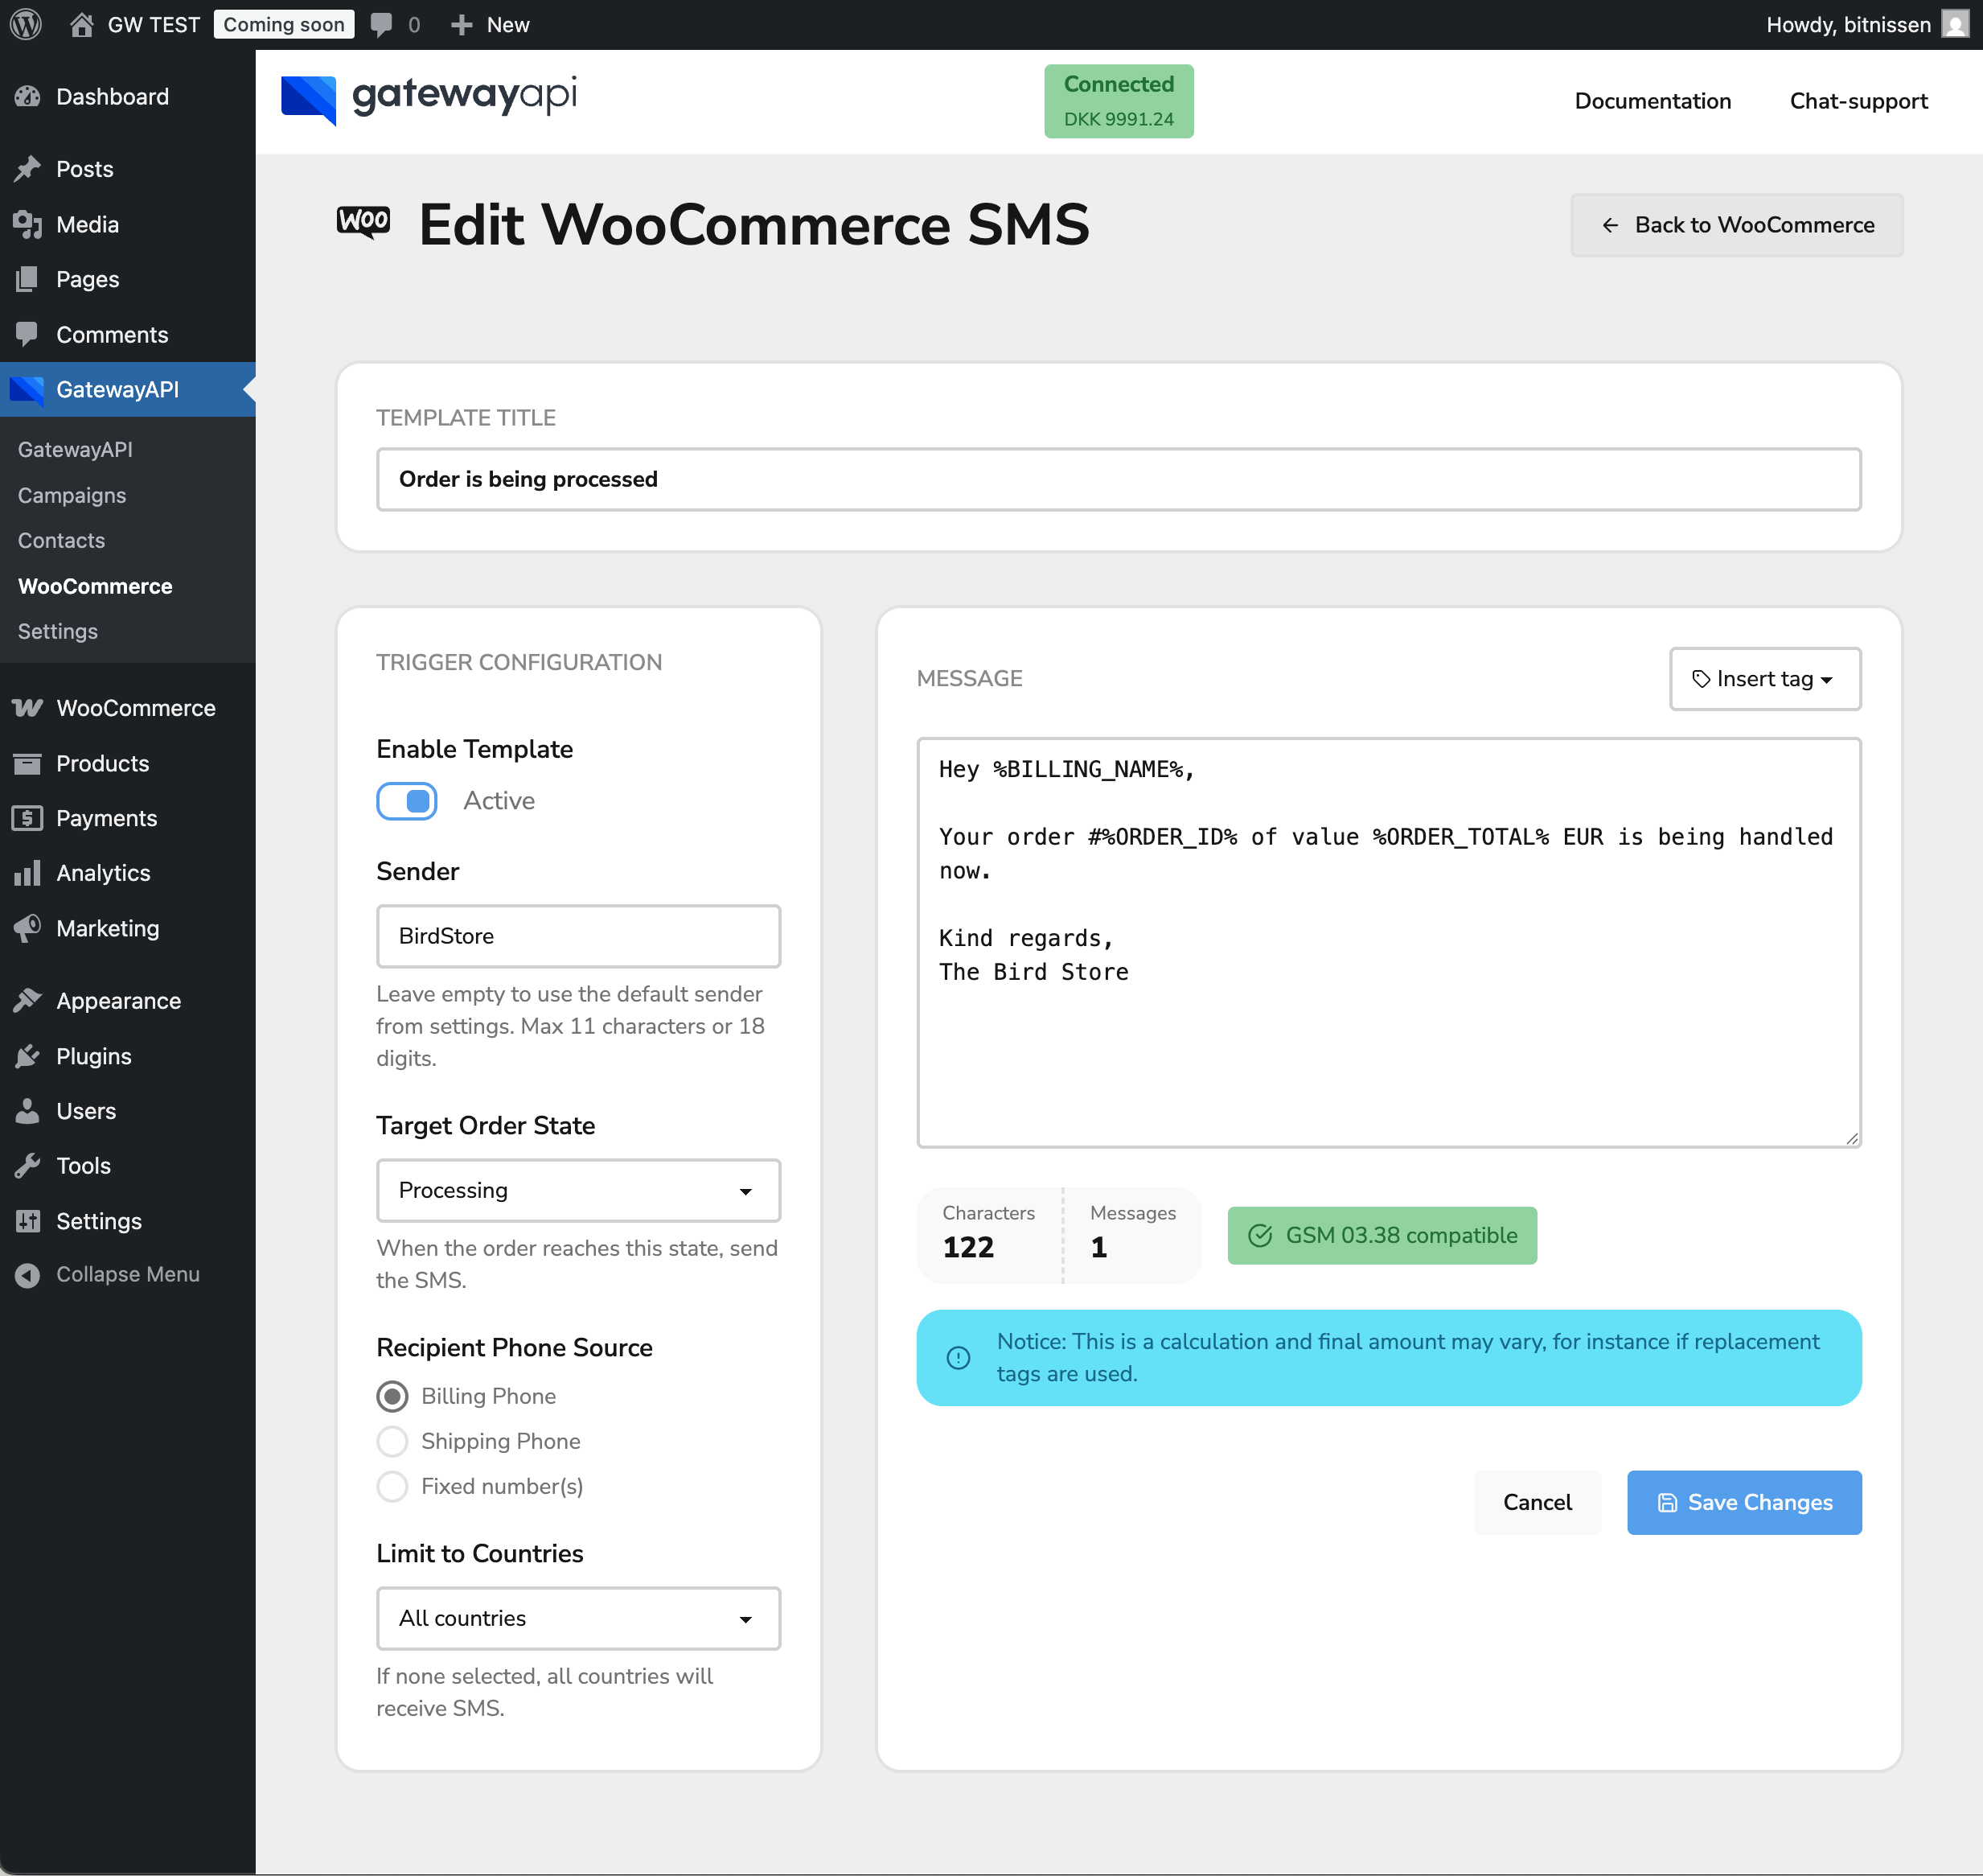Click the Connected balance badge

pos(1119,101)
